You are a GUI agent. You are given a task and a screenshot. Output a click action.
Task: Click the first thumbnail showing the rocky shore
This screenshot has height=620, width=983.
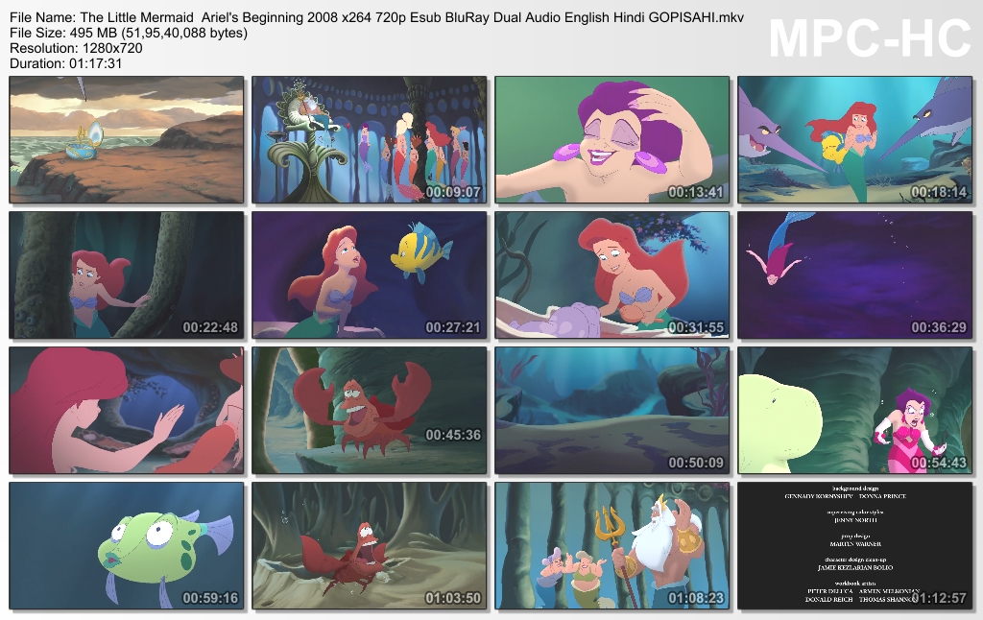click(127, 140)
